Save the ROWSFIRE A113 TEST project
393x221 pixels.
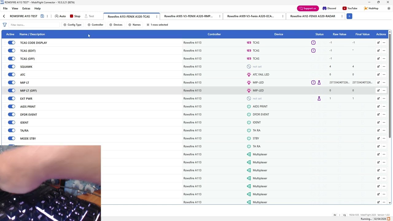(x=42, y=16)
